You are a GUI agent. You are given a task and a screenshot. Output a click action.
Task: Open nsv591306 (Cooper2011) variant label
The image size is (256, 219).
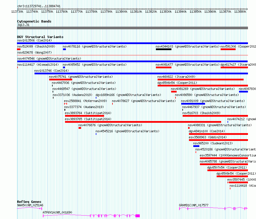pos(238,46)
